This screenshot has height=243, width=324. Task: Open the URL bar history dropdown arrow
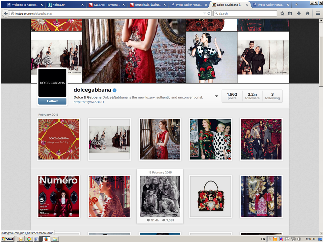pyautogui.click(x=205, y=14)
